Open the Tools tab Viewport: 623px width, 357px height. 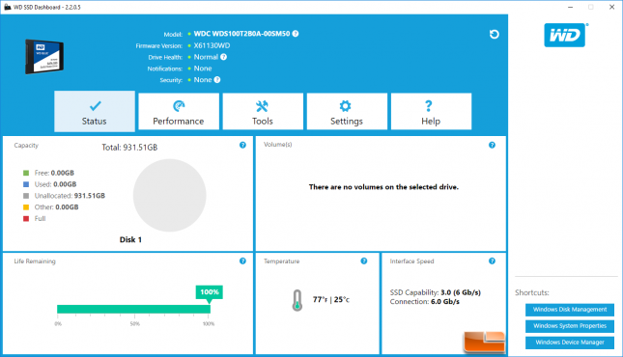tap(263, 111)
